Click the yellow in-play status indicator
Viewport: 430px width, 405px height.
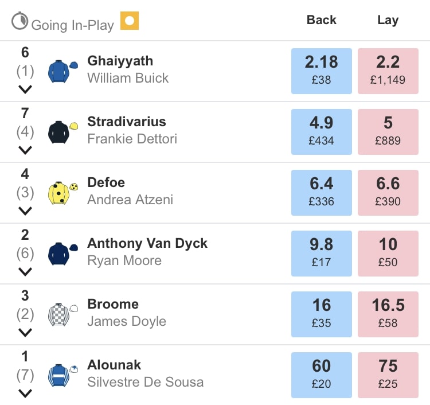130,21
